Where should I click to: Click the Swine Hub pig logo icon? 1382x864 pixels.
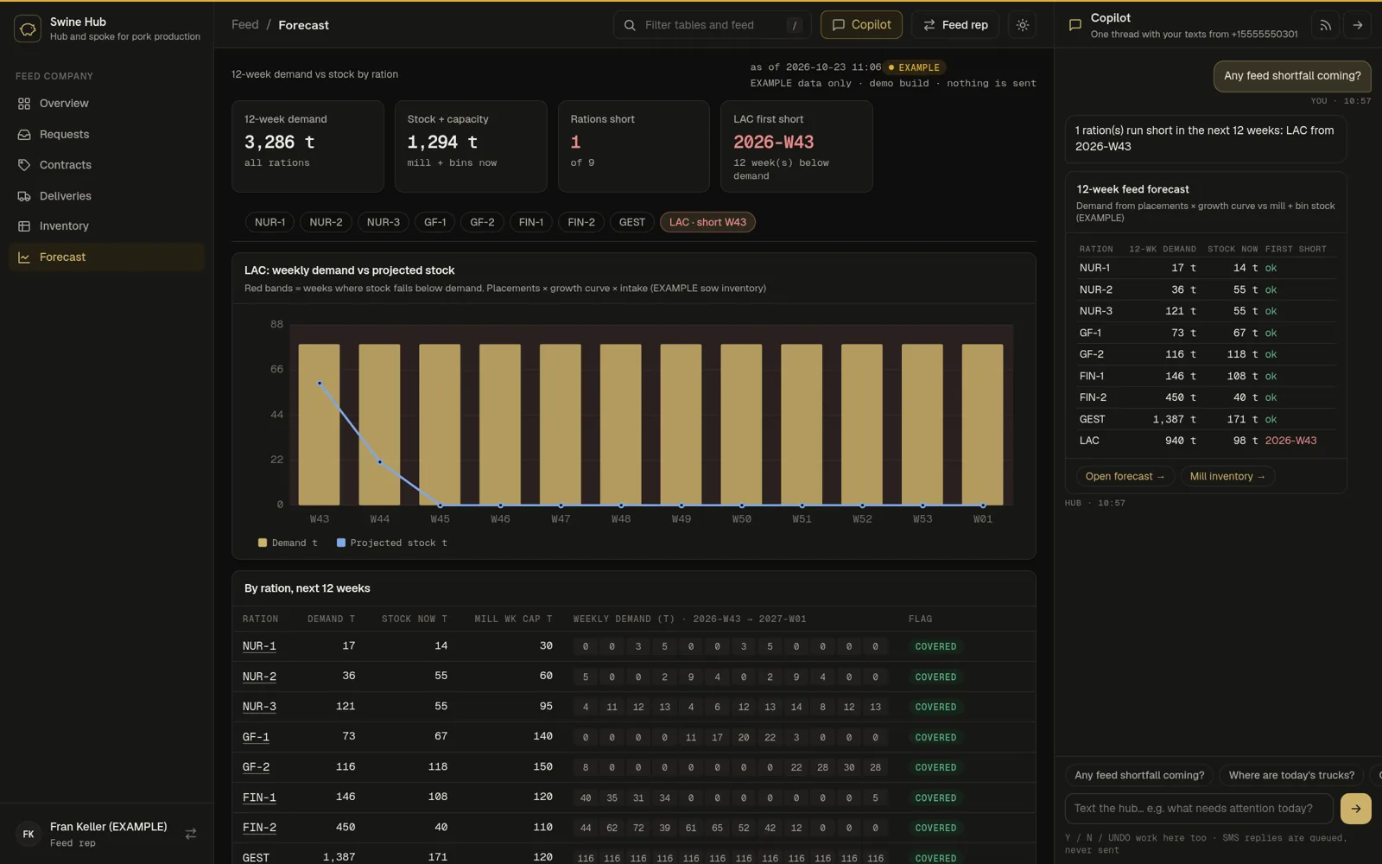point(28,29)
